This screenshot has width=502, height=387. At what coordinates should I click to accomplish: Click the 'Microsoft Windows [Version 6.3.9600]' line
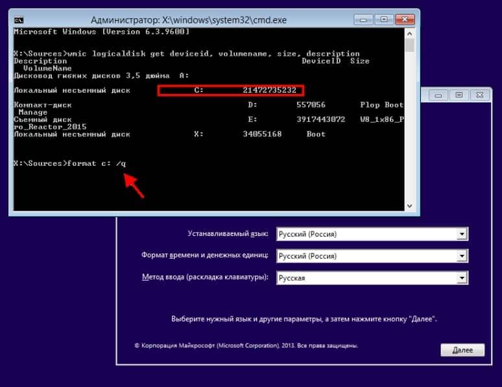click(x=101, y=32)
